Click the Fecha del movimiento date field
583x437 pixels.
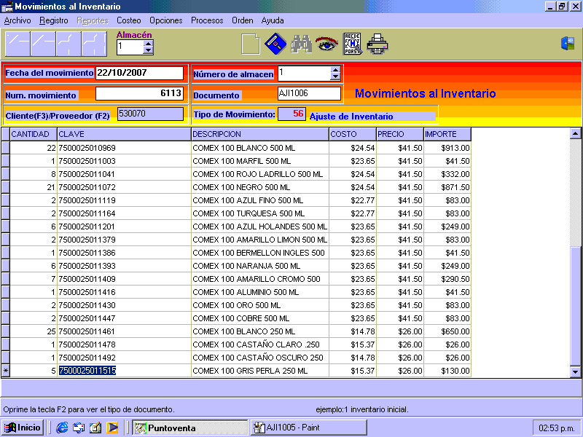(x=140, y=73)
